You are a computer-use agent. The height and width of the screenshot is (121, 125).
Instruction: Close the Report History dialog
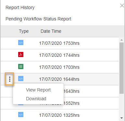(122, 6)
